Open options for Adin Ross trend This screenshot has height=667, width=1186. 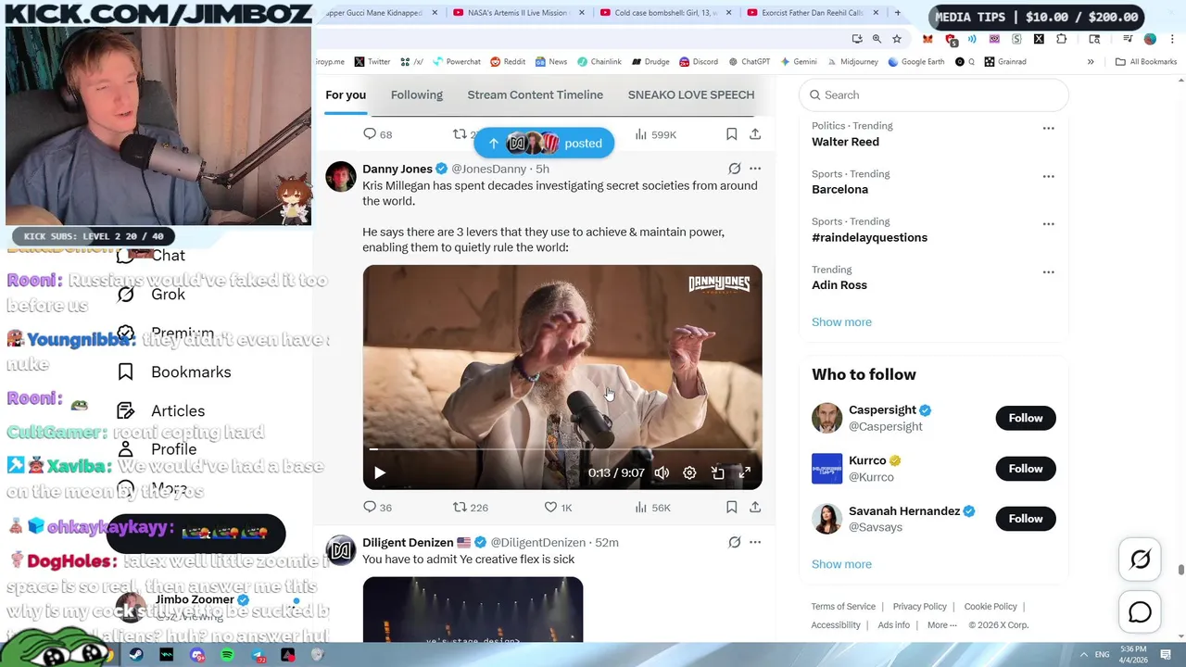[1048, 272]
